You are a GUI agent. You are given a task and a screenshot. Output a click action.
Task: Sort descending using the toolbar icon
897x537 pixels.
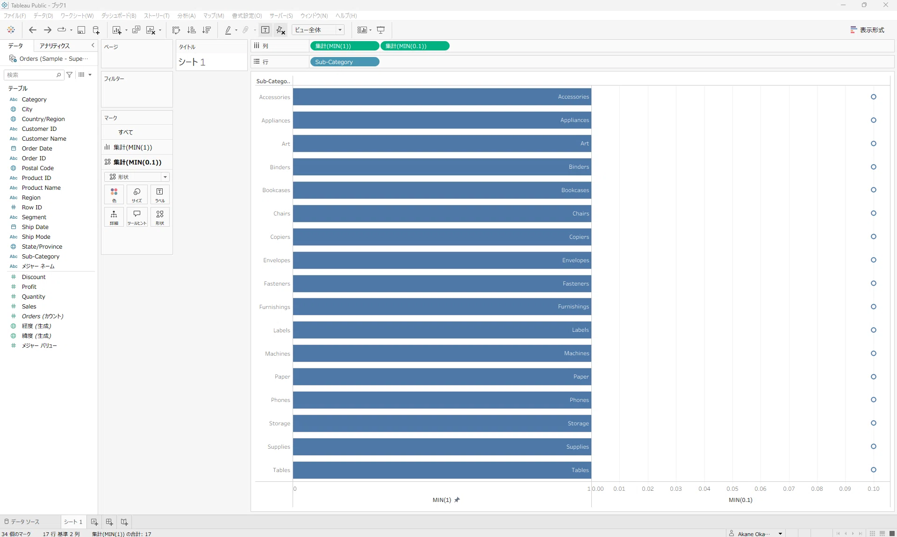pos(206,30)
